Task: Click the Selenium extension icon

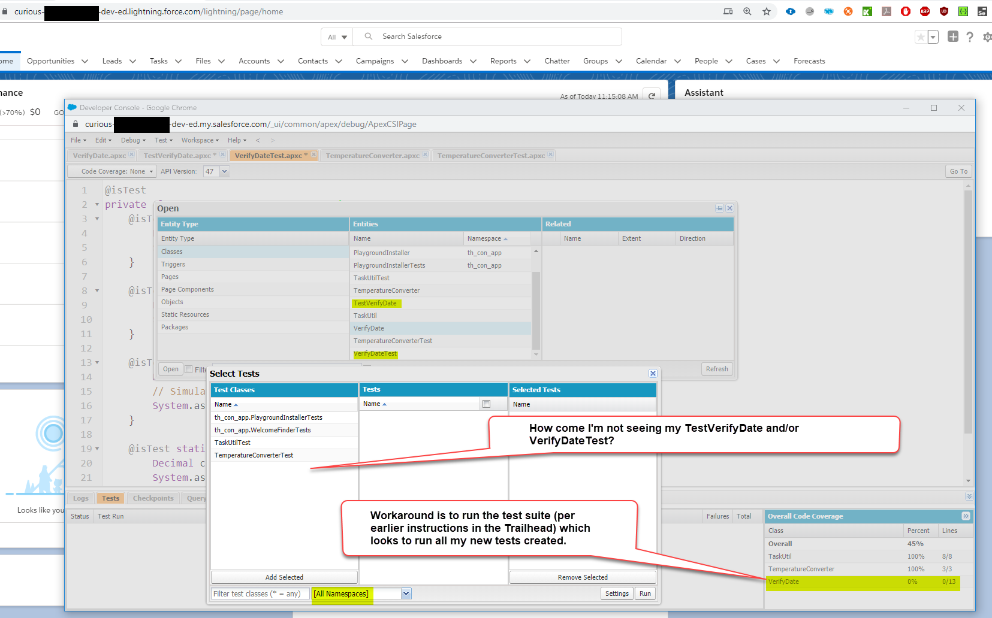Action: click(982, 11)
